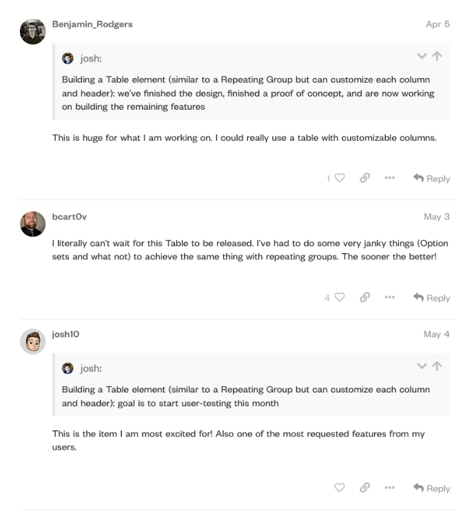Open the josh10 username link

tap(66, 335)
